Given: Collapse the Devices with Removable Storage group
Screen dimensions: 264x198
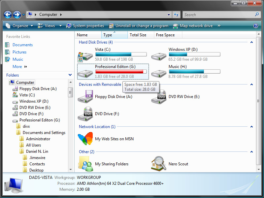Looking at the screenshot, I should pyautogui.click(x=251, y=84).
